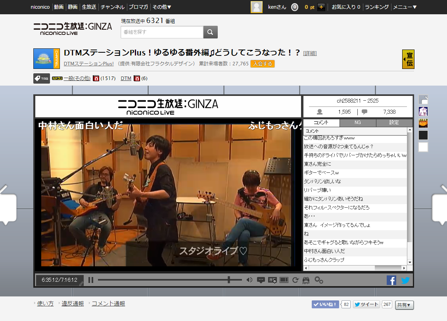The image size is (447, 321).
Task: Open the game controller APP icon
Action: 306,281
